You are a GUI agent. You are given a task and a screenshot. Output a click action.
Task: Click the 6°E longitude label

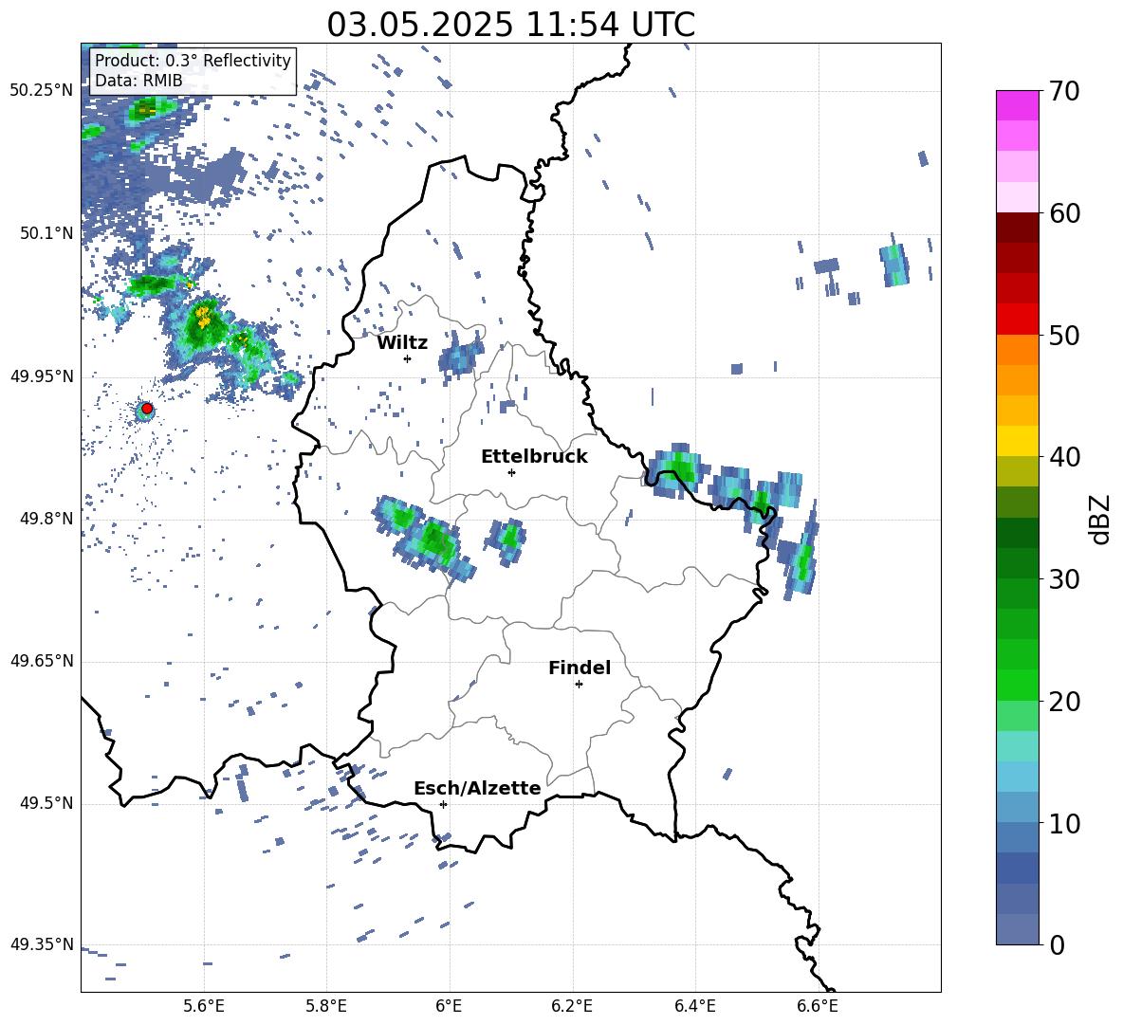pyautogui.click(x=449, y=1006)
